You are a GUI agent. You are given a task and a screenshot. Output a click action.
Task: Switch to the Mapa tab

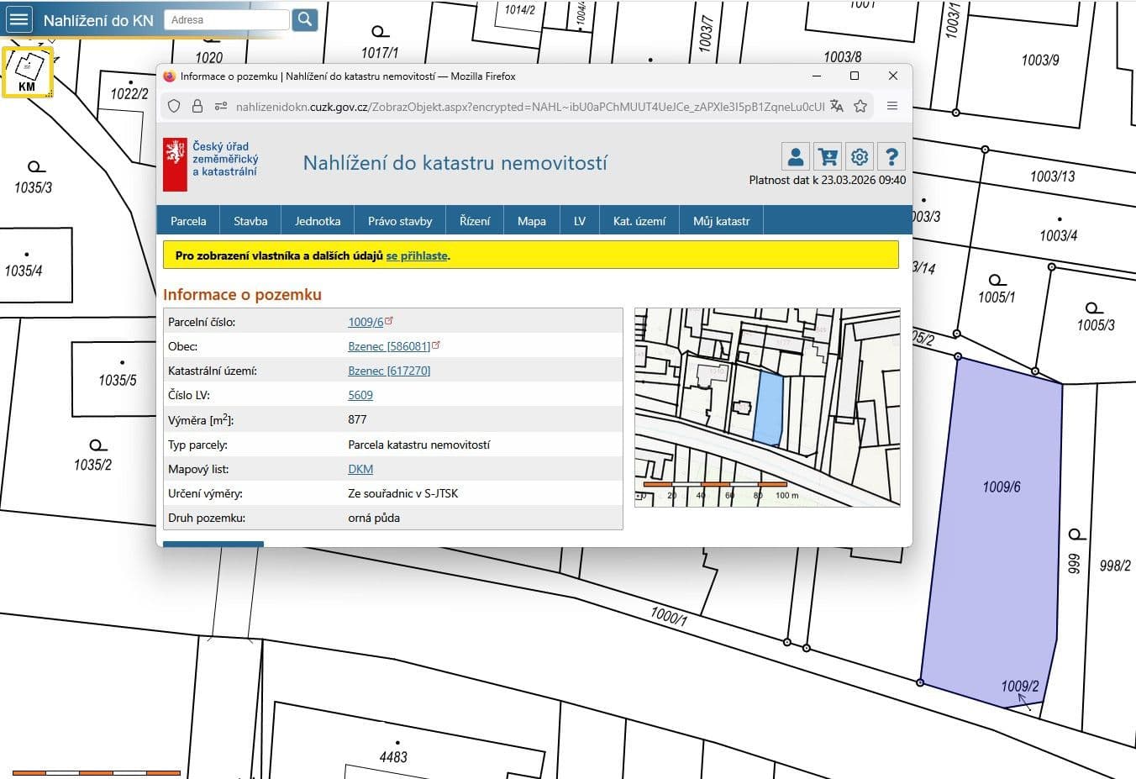[531, 220]
